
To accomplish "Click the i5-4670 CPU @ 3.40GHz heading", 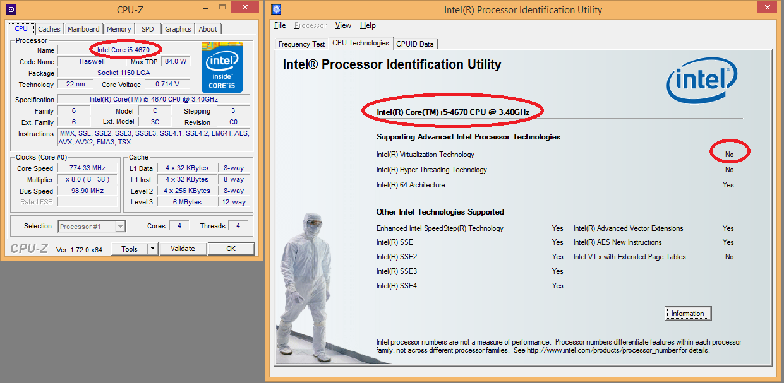I will tap(452, 112).
